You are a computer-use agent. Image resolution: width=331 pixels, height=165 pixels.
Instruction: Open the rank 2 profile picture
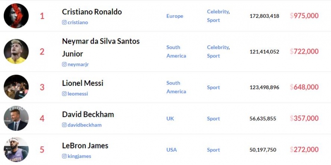pyautogui.click(x=16, y=52)
